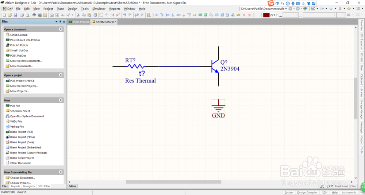Click the Fit Document zoom icon
The width and height of the screenshot is (365, 195).
point(51,15)
